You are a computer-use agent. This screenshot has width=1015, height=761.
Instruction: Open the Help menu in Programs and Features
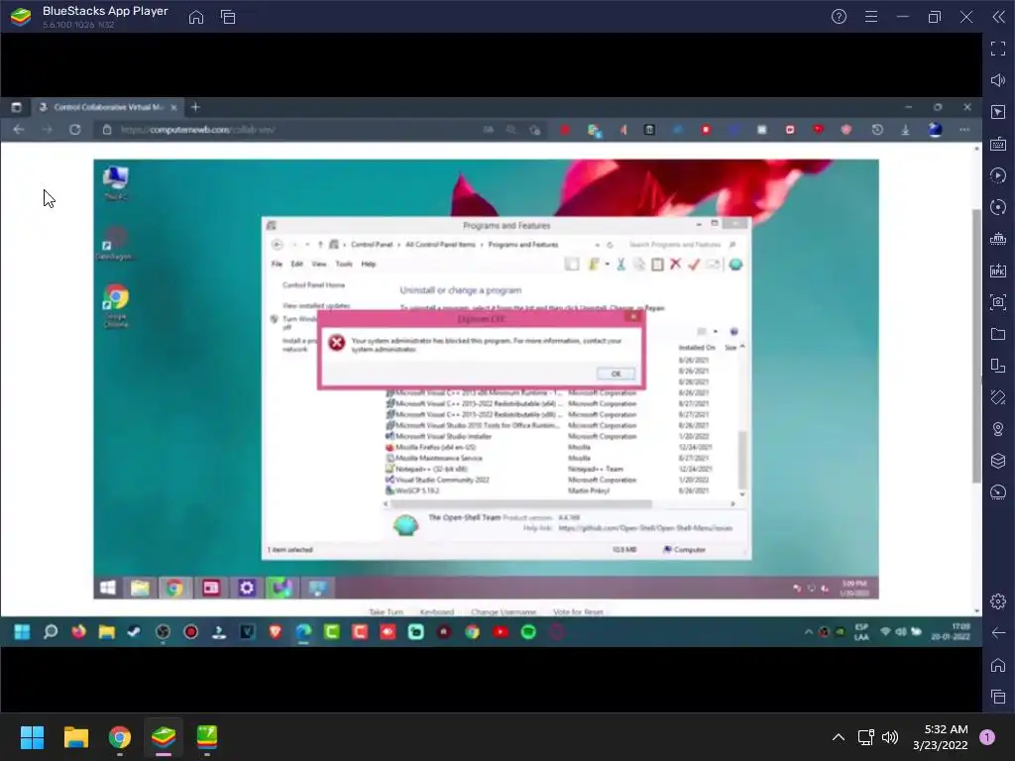369,264
